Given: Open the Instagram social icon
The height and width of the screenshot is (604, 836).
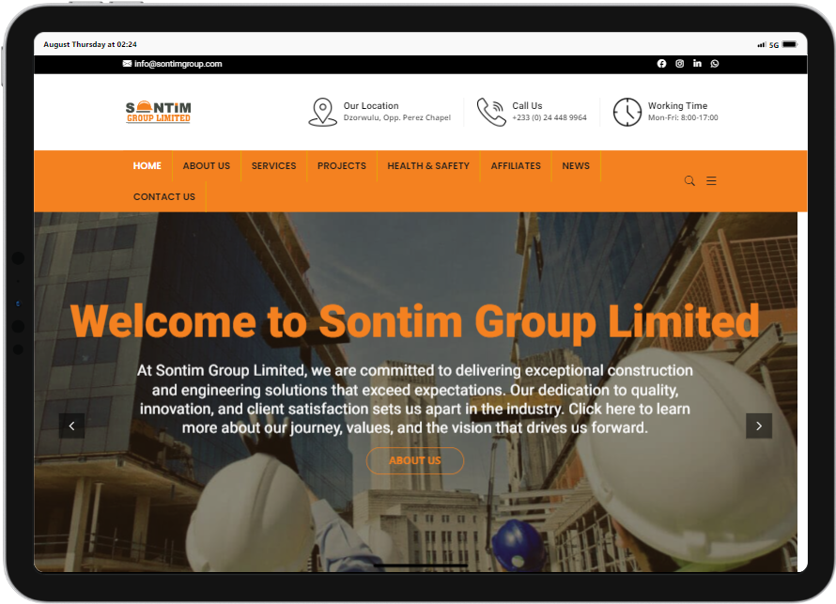Looking at the screenshot, I should 680,64.
